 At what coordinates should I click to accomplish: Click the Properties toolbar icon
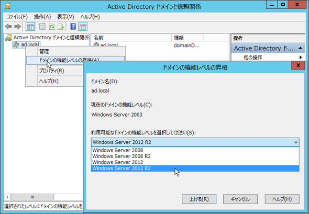click(42, 27)
